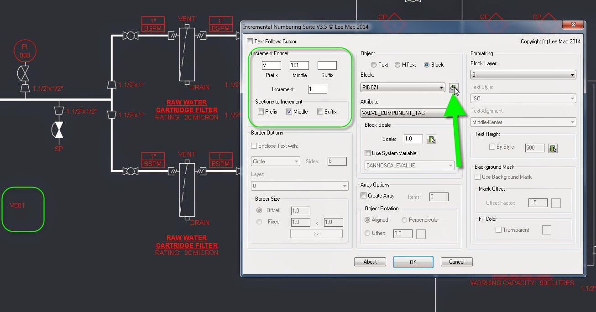Click the select block pick button beside PID071
Screen dimensions: 596x312
(453, 88)
